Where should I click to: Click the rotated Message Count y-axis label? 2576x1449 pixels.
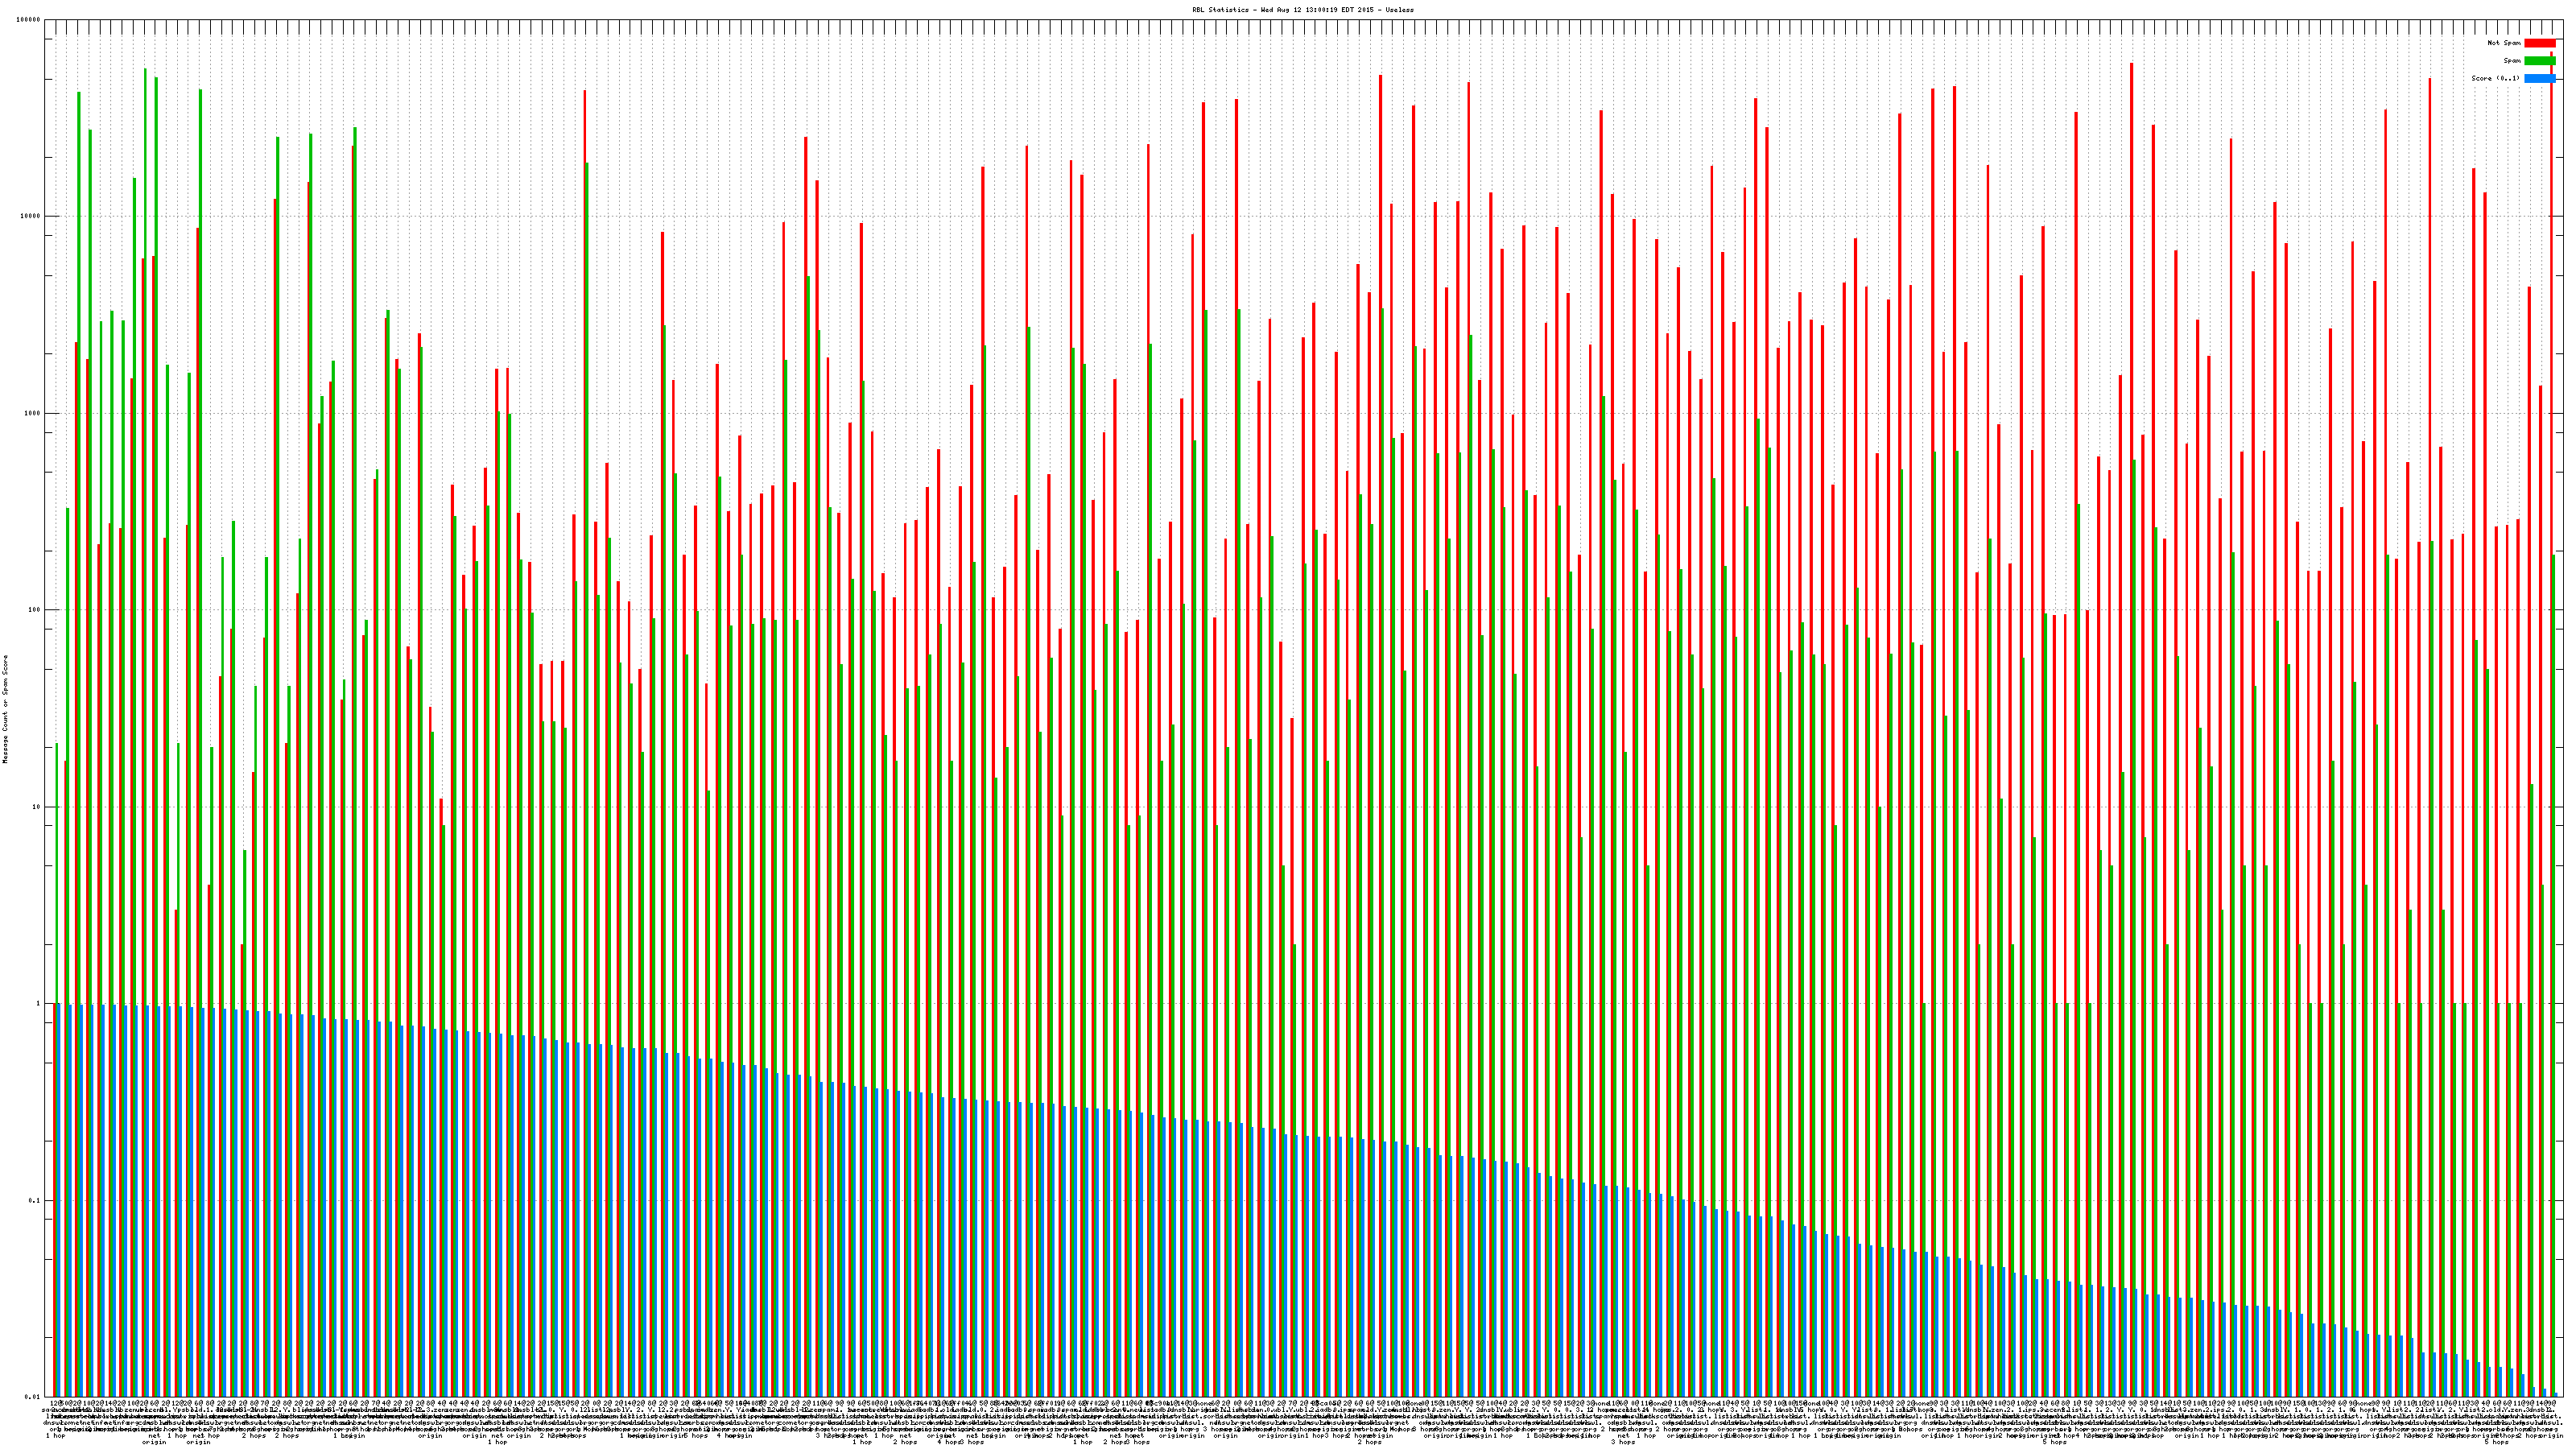pyautogui.click(x=5, y=709)
